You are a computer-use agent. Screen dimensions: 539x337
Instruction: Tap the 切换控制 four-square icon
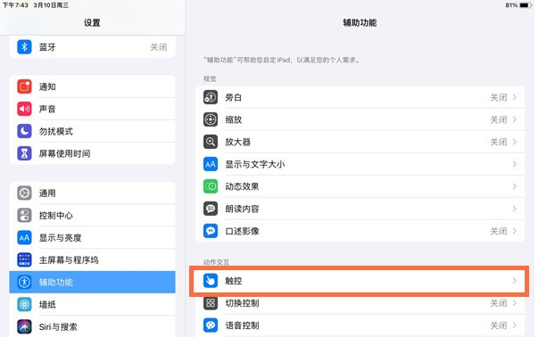pos(211,303)
